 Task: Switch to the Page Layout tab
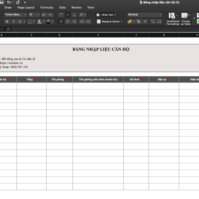26,7
